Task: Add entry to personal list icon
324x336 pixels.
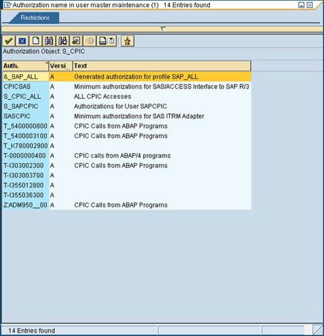Action: click(x=76, y=41)
